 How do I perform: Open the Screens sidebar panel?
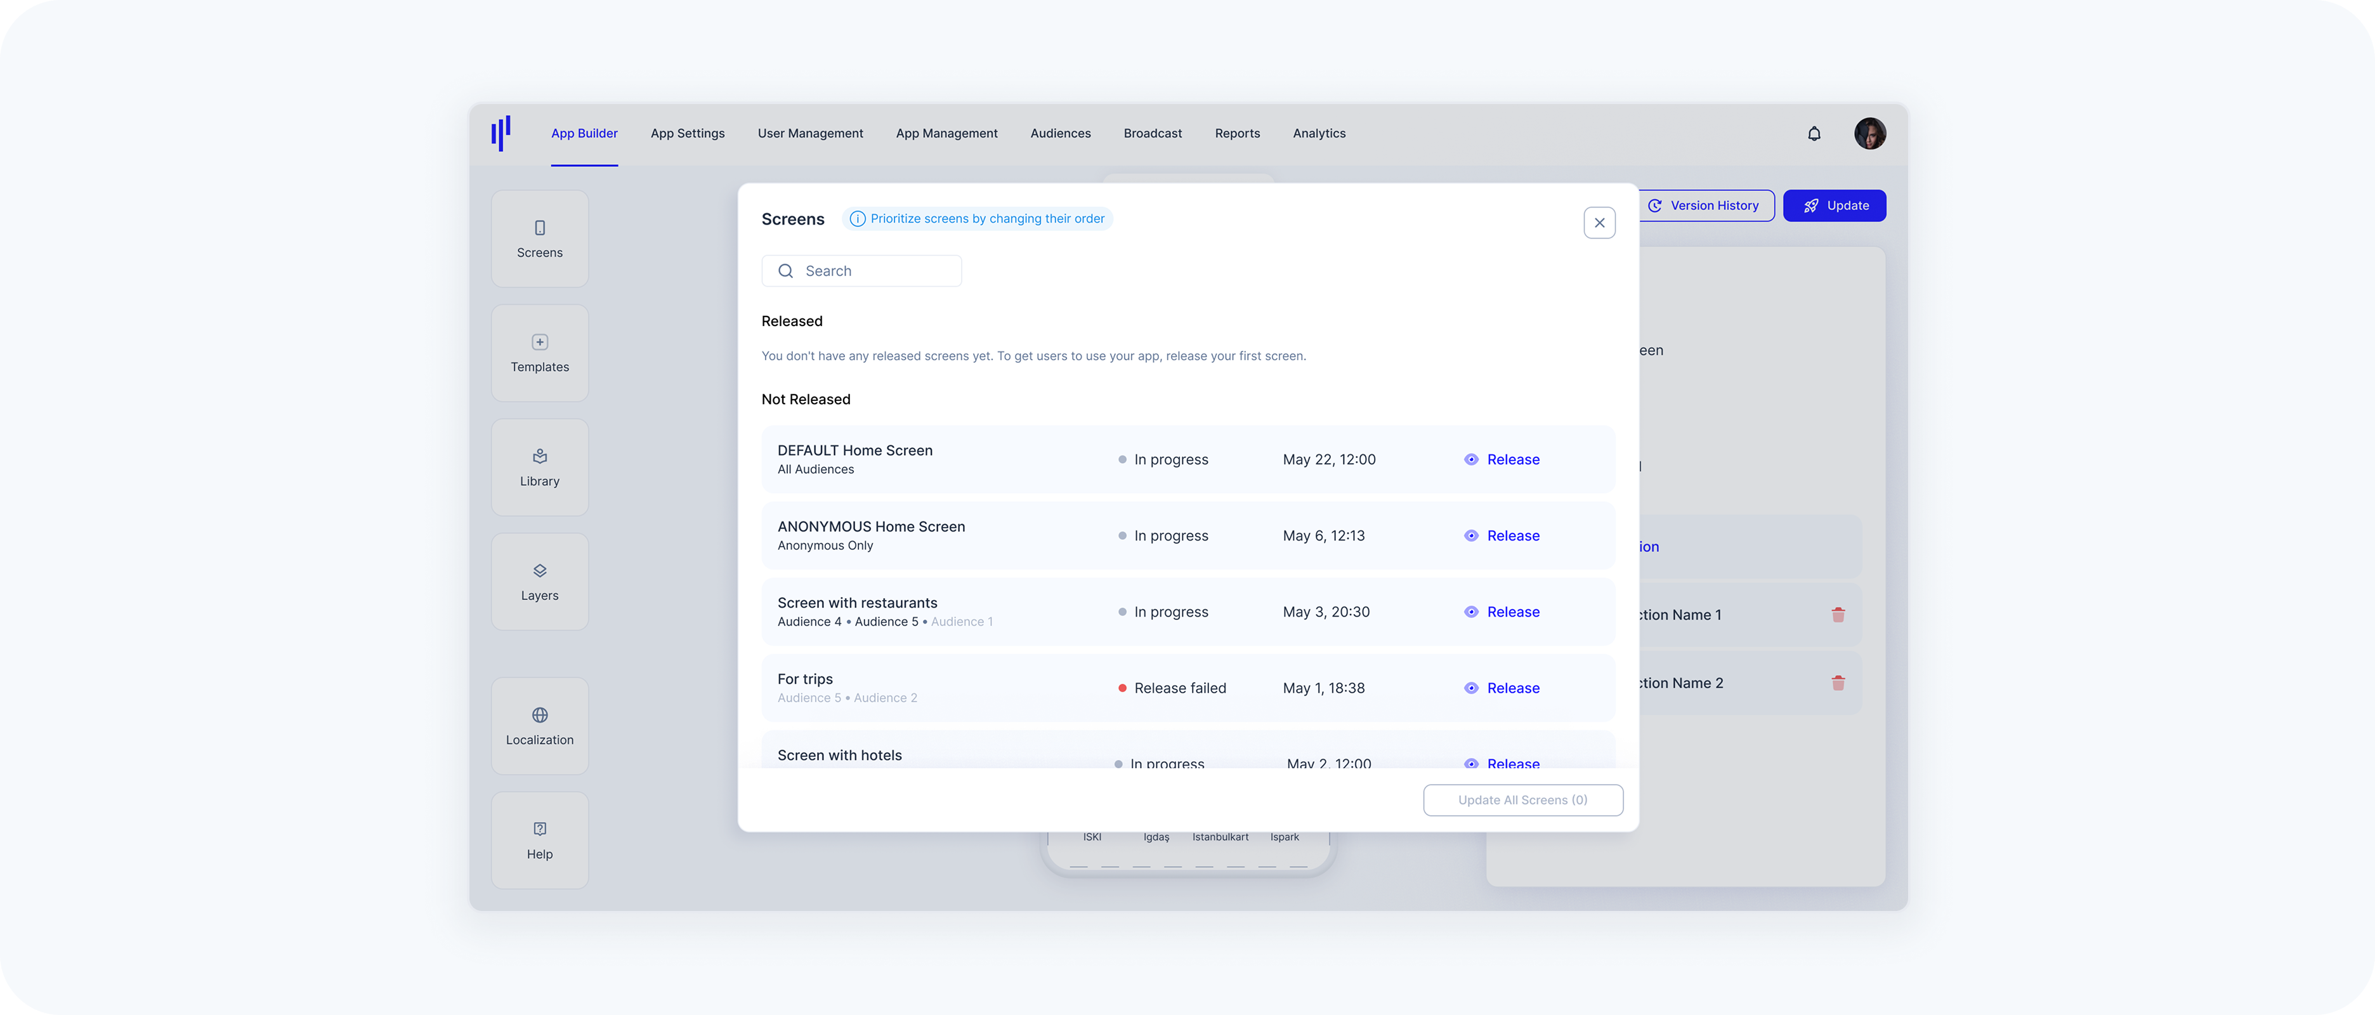click(539, 238)
